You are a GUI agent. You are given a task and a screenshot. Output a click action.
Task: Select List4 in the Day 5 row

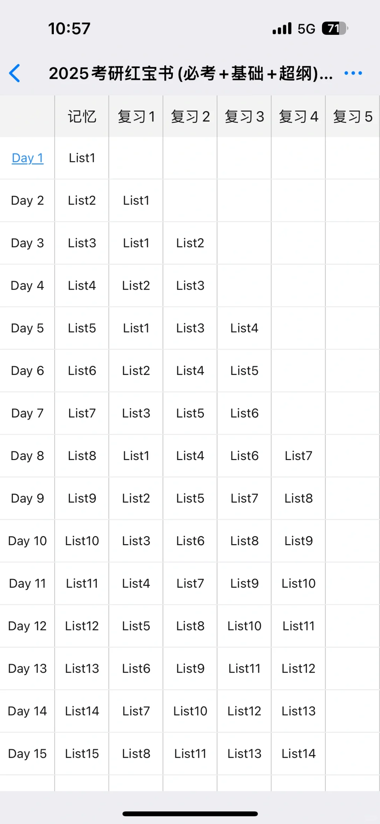pyautogui.click(x=244, y=328)
